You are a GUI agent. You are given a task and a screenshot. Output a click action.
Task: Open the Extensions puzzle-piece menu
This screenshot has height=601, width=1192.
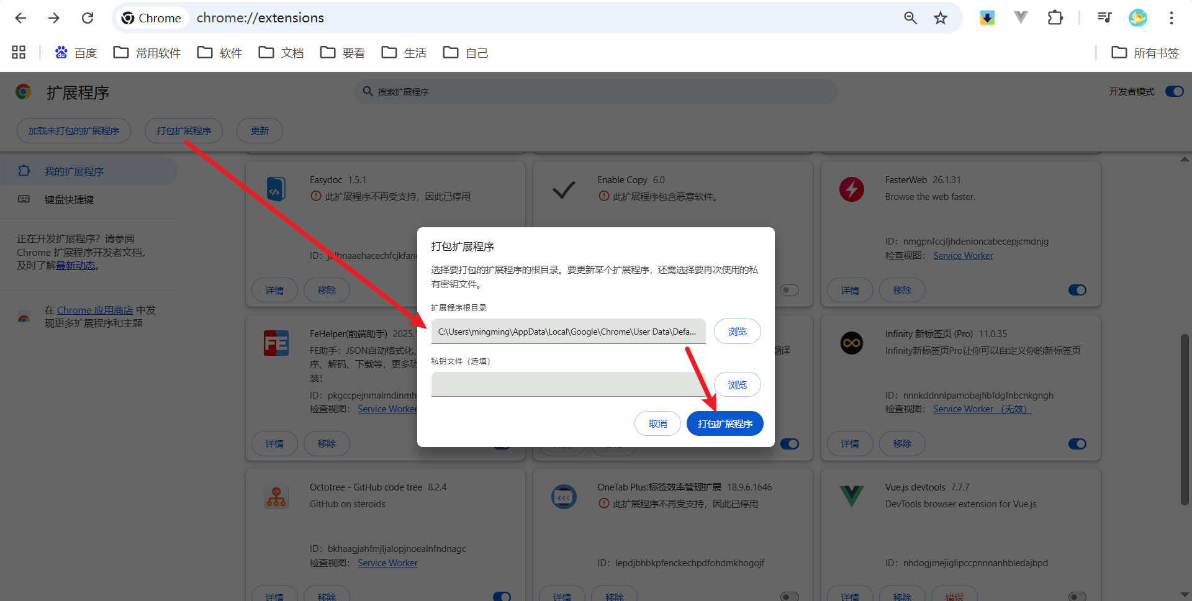pyautogui.click(x=1055, y=18)
